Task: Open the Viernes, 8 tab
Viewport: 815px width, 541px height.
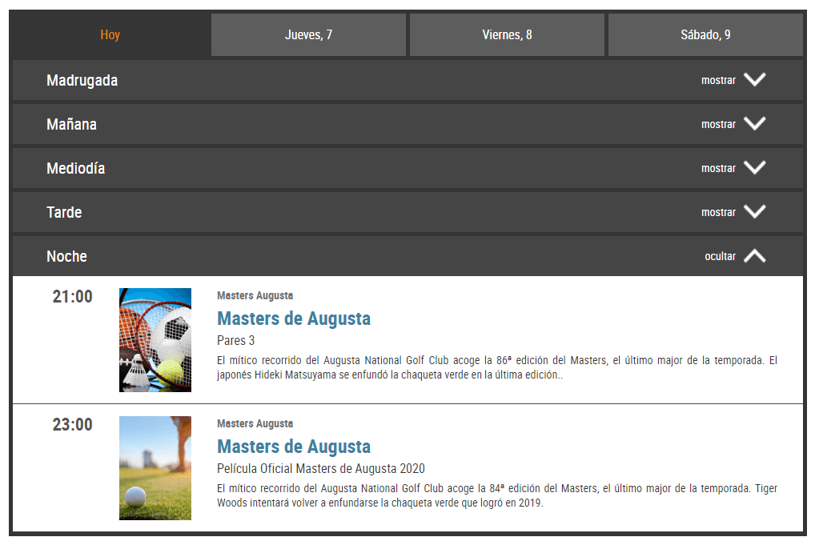Action: tap(507, 35)
